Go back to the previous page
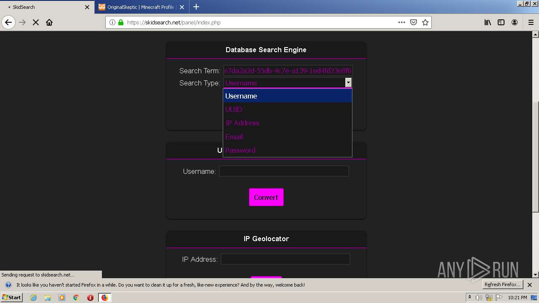539x303 pixels. point(8,22)
